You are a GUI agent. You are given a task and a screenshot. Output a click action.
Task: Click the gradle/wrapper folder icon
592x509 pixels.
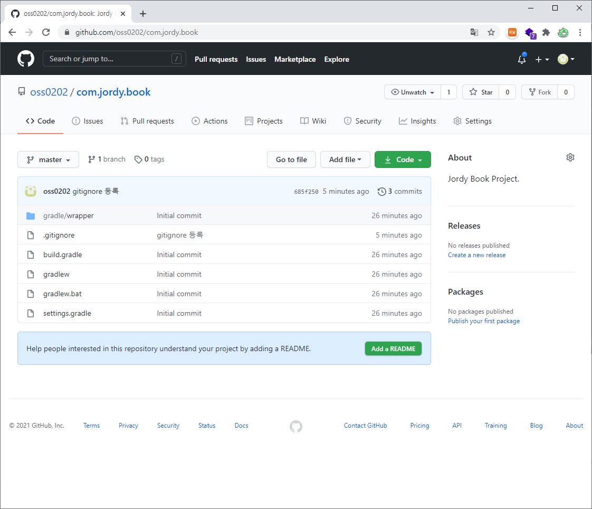pos(31,216)
